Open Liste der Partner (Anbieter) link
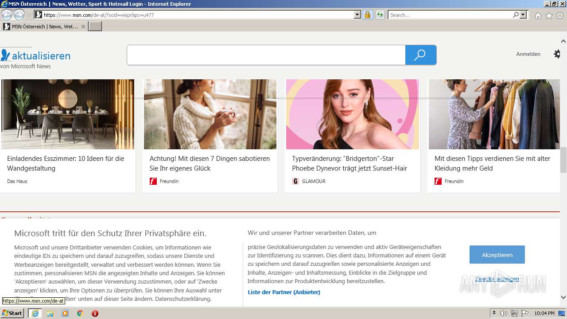567x319 pixels. [284, 292]
